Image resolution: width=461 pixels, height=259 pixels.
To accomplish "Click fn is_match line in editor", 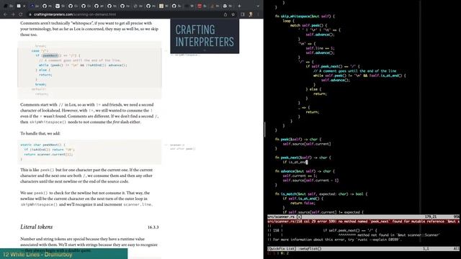I will 321,194.
